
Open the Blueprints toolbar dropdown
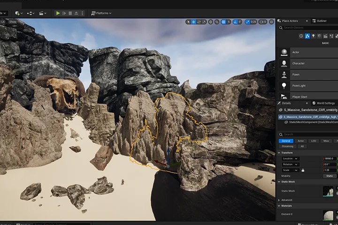pyautogui.click(x=31, y=13)
